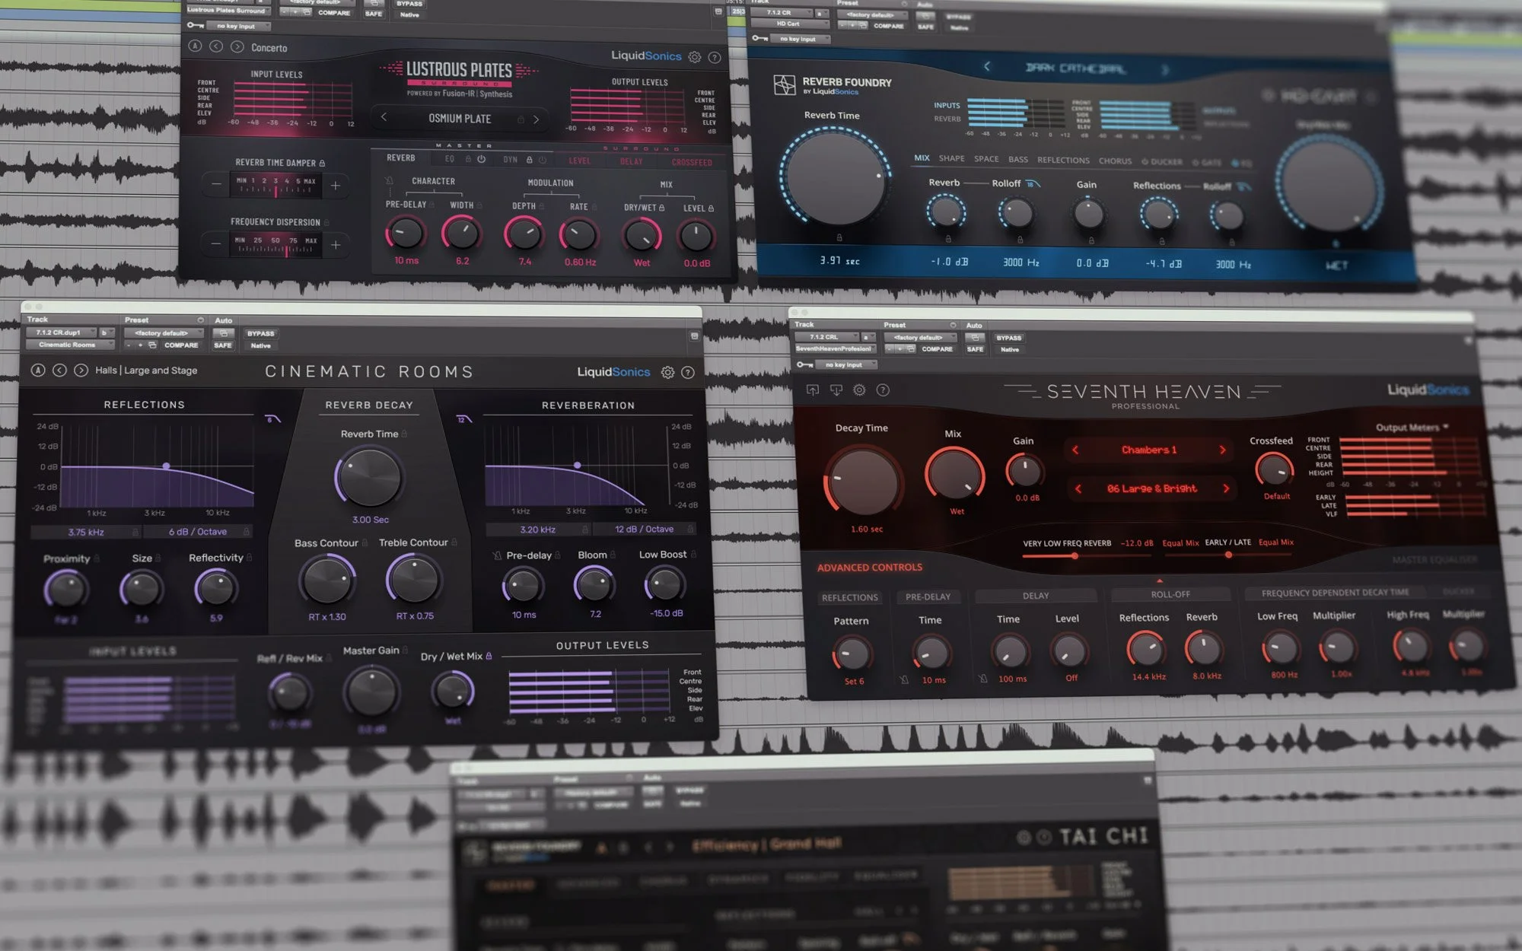Click Cinematic Rooms help question mark icon

(688, 372)
